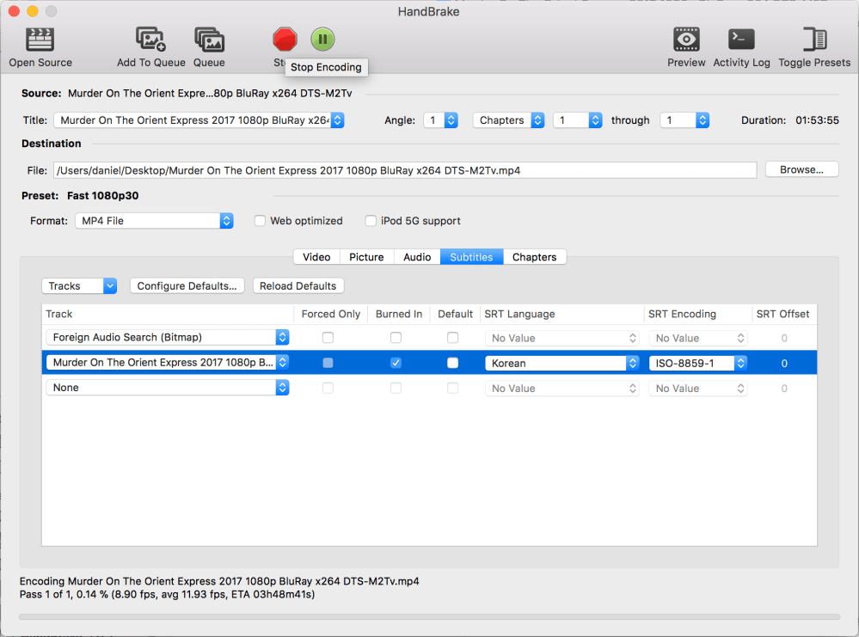
Task: Pause encoding with the green pause icon
Action: 322,40
